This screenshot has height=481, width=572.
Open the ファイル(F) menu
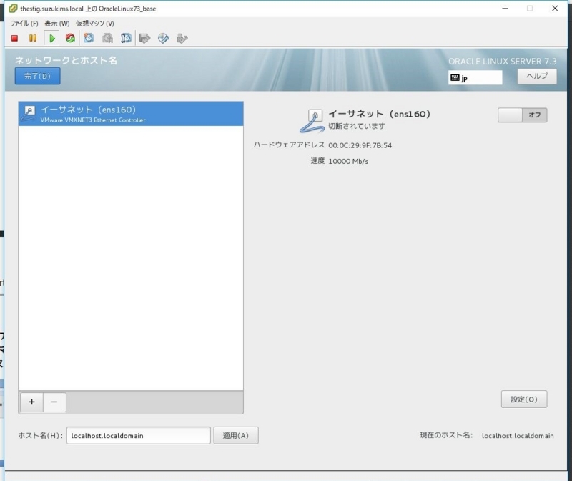tap(24, 24)
